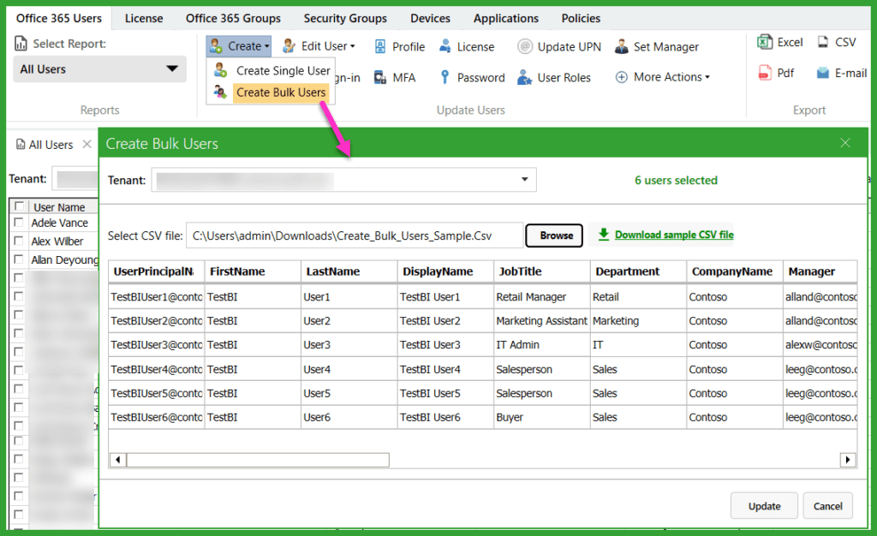Click the License person icon in ribbon
Image resolution: width=877 pixels, height=536 pixels.
(x=445, y=46)
